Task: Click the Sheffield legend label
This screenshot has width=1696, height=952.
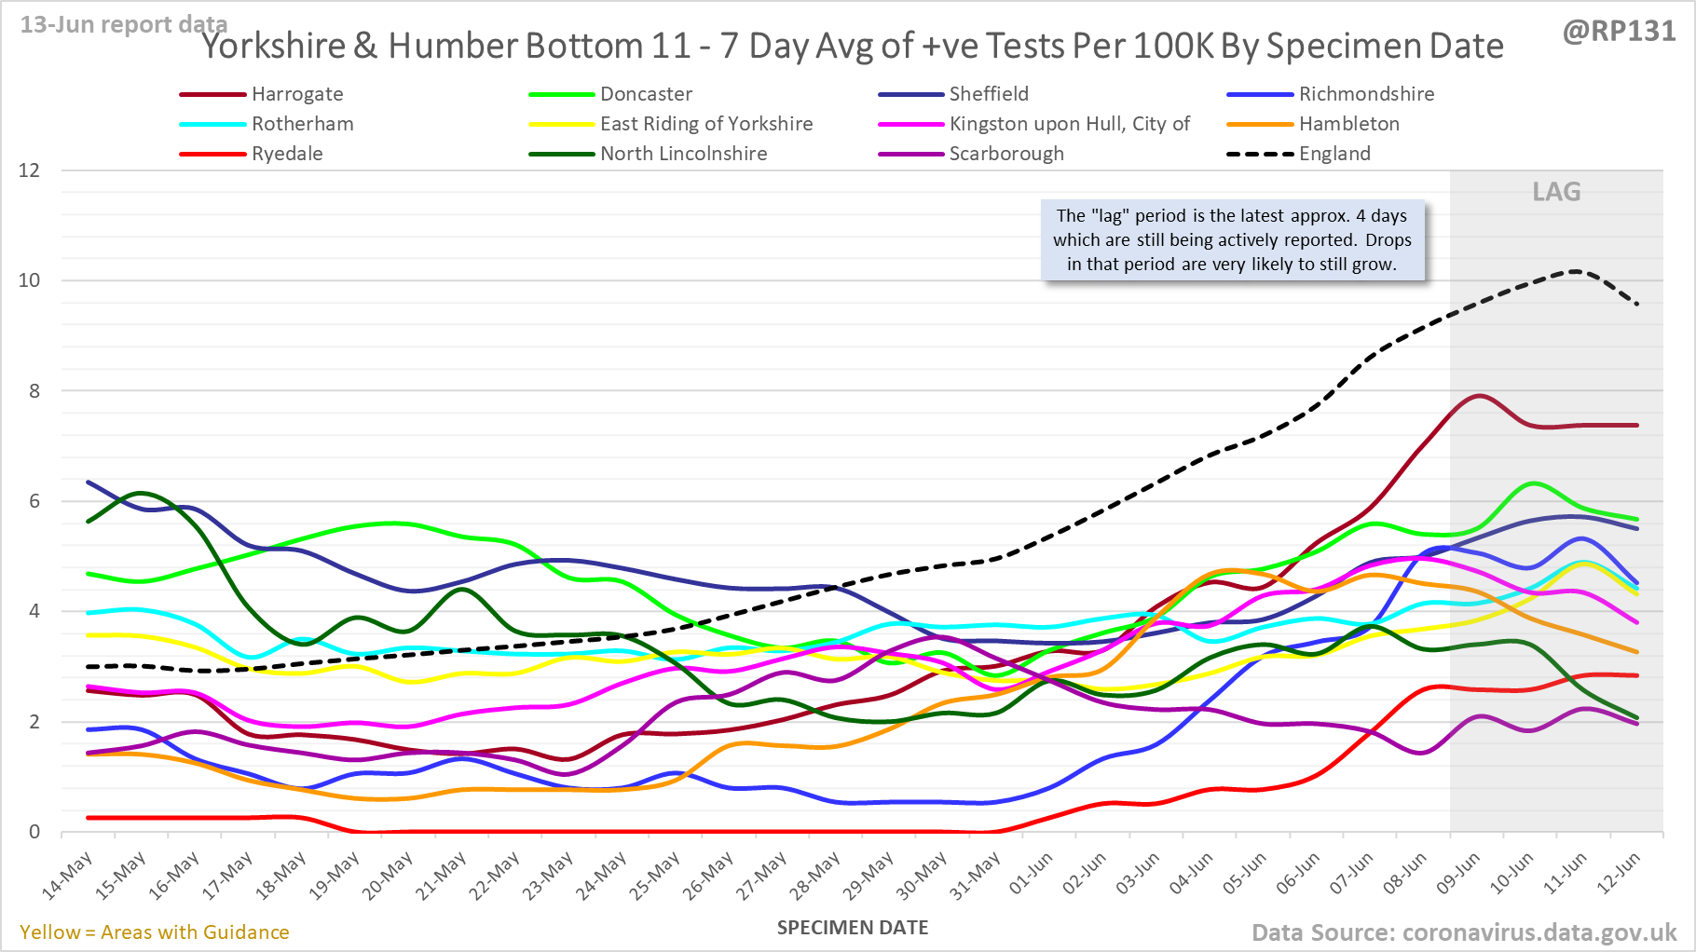Action: 989,94
